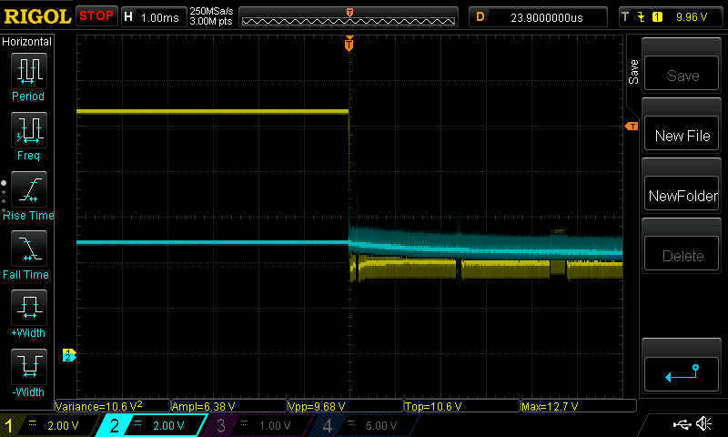Click the back arrow return button
The height and width of the screenshot is (437, 728).
(x=682, y=373)
